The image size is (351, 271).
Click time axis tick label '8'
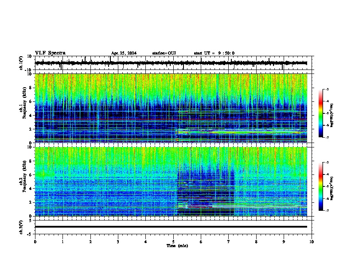[256, 242]
